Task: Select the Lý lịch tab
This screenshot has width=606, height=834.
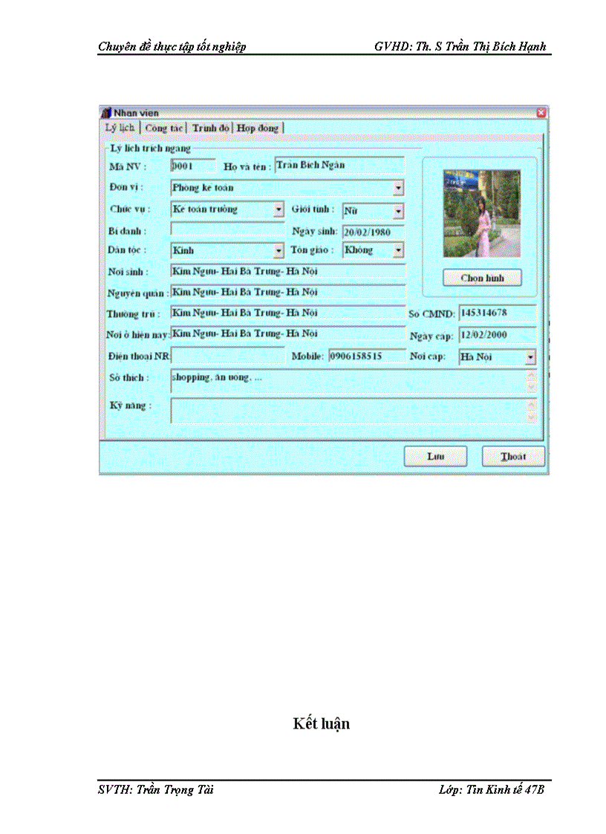Action: coord(120,128)
